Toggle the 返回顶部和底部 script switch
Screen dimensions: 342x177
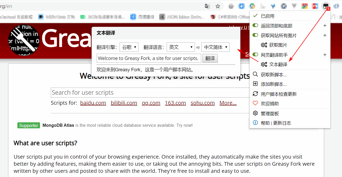coord(255,26)
